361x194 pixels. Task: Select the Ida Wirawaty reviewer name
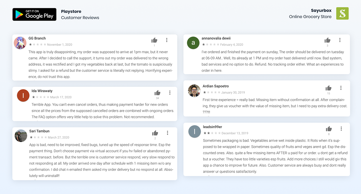42,91
